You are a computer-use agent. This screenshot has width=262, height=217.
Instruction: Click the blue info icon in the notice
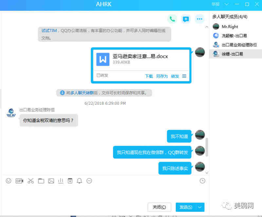(62, 93)
